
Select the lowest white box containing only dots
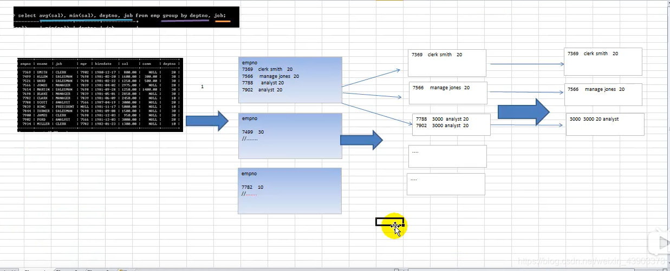pyautogui.click(x=446, y=184)
